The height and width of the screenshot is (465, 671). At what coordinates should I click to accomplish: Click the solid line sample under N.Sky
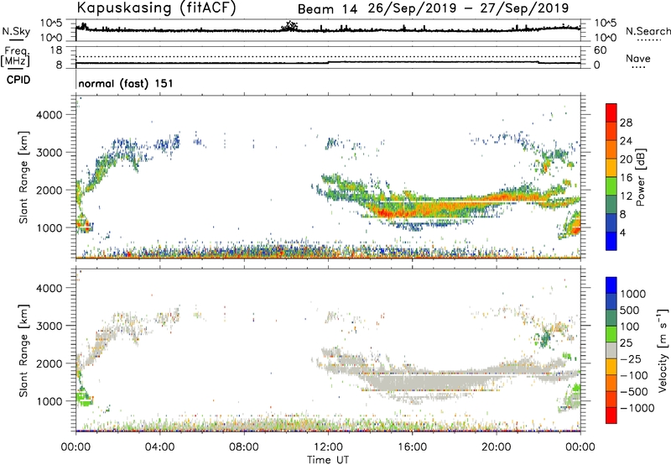[16, 39]
